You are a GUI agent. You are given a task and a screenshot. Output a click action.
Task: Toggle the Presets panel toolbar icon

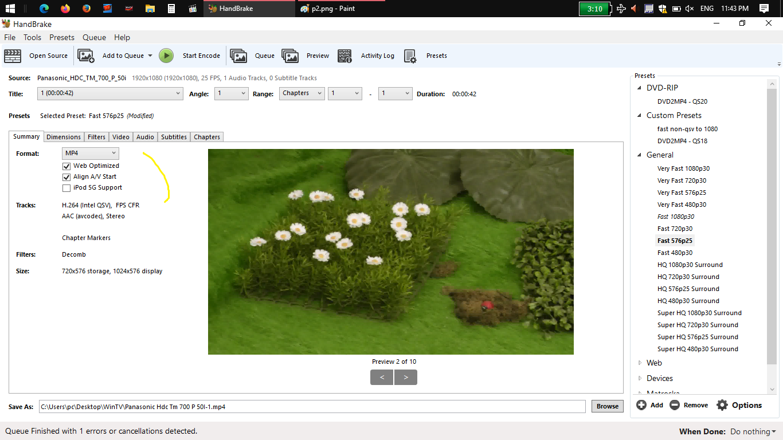pyautogui.click(x=410, y=56)
